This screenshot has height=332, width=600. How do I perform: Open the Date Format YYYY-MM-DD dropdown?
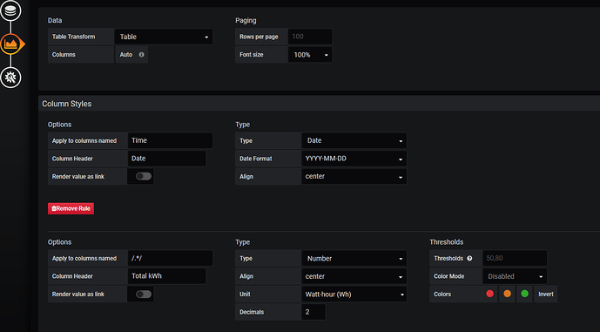pyautogui.click(x=354, y=159)
